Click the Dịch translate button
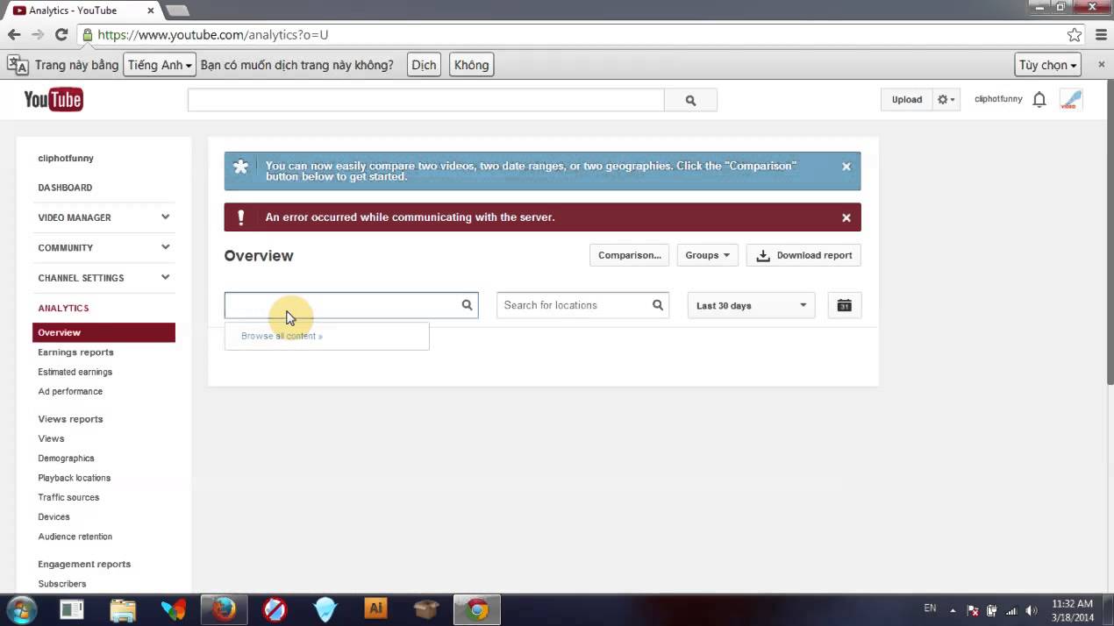The width and height of the screenshot is (1114, 626). [424, 65]
